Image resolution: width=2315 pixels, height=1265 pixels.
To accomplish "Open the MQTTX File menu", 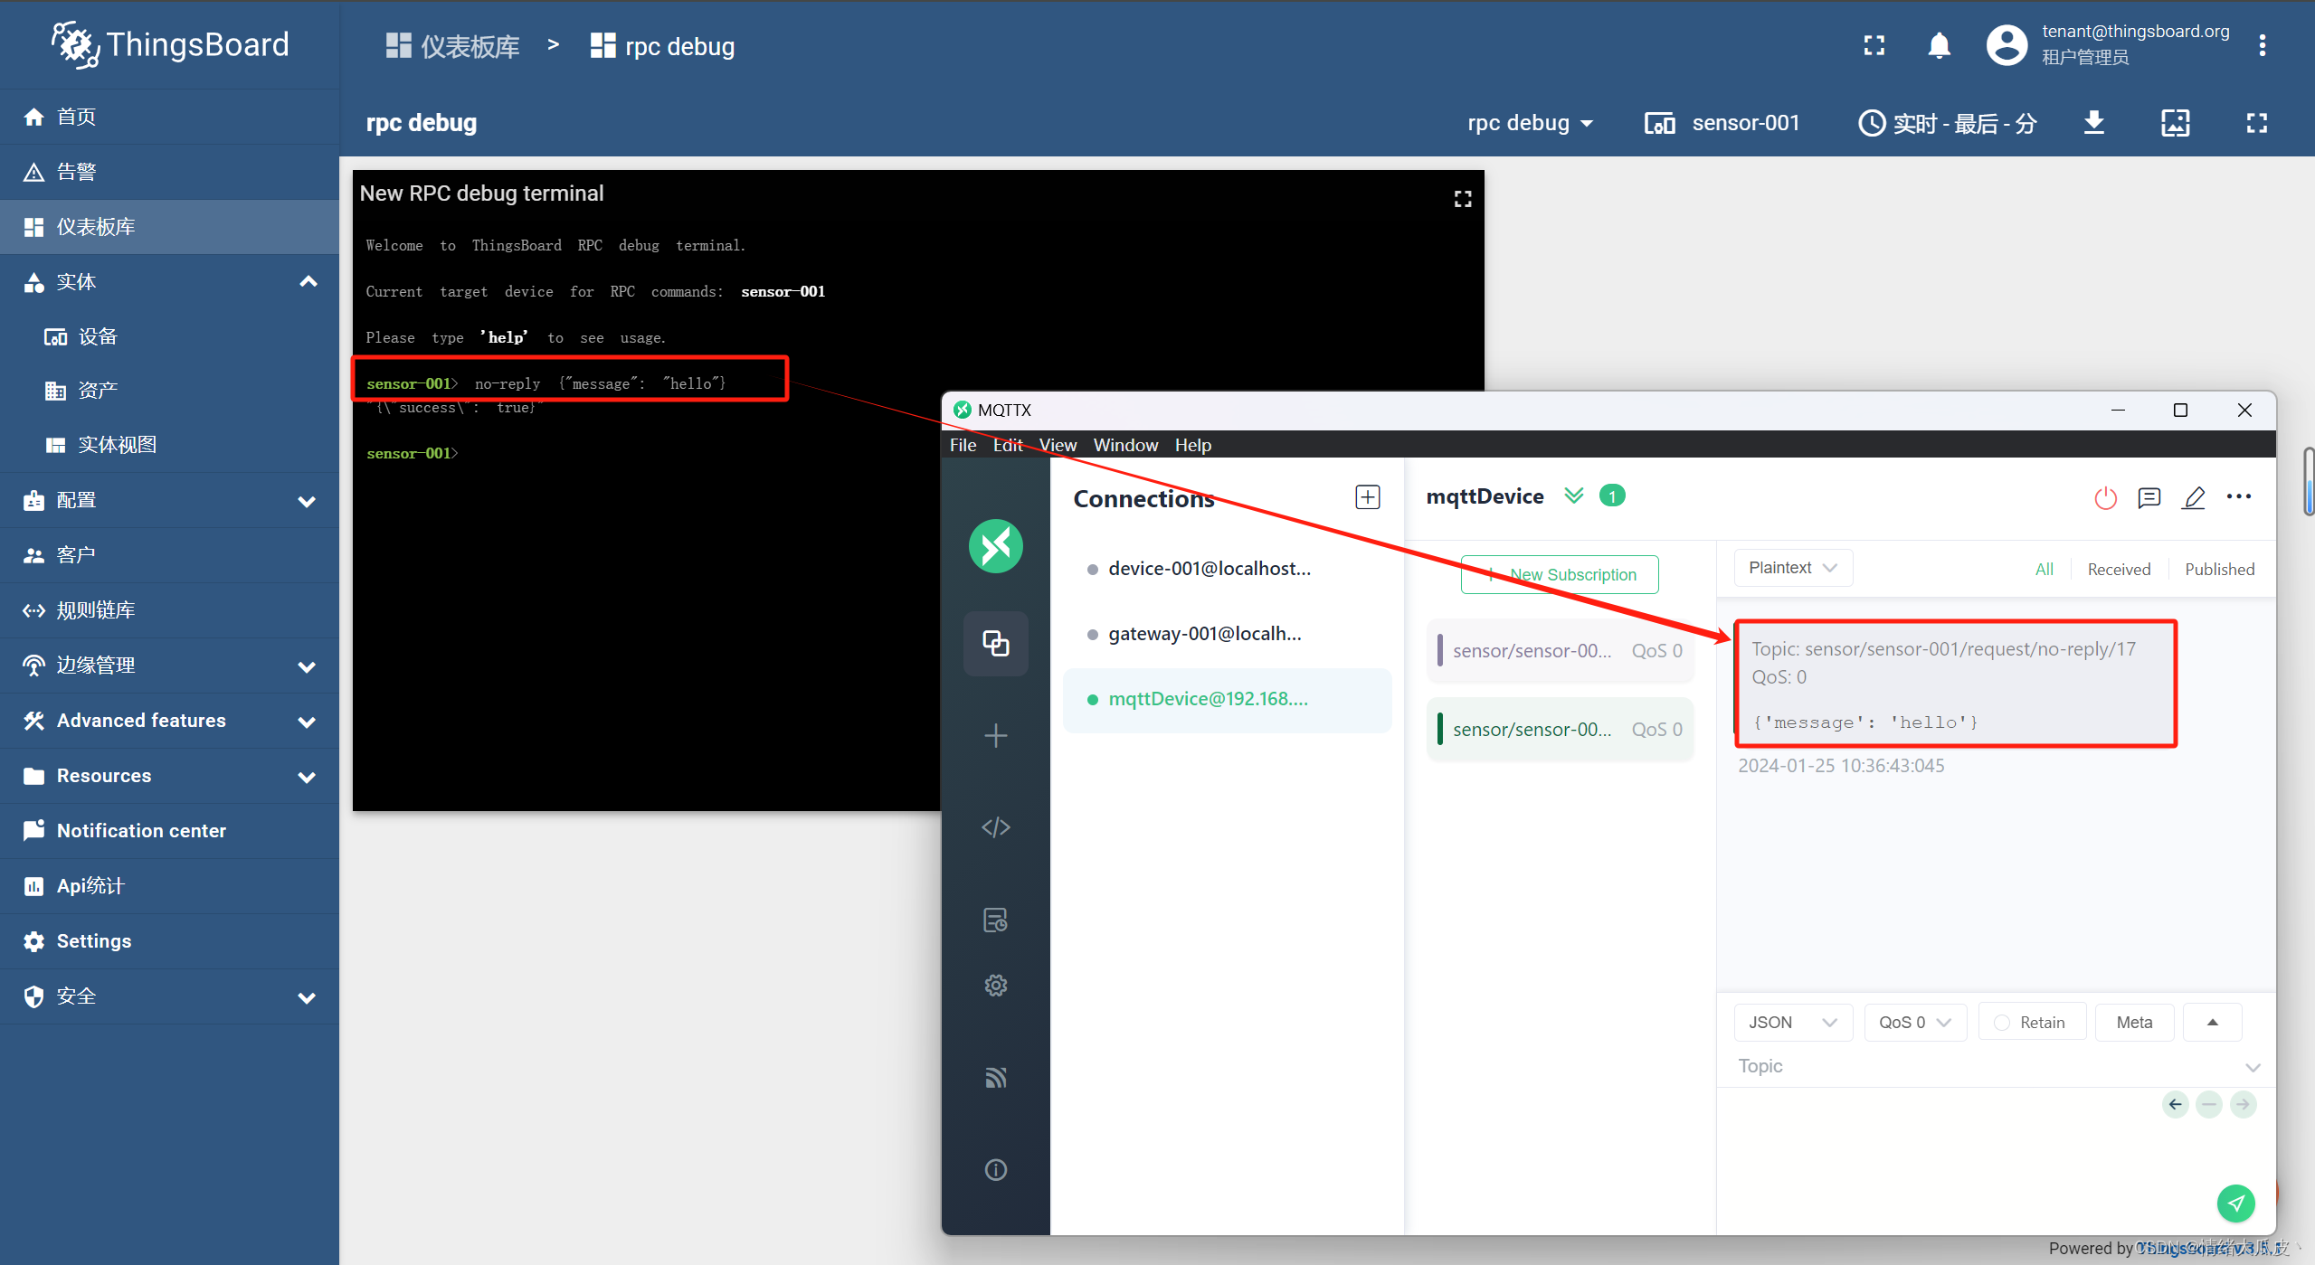I will pos(963,445).
